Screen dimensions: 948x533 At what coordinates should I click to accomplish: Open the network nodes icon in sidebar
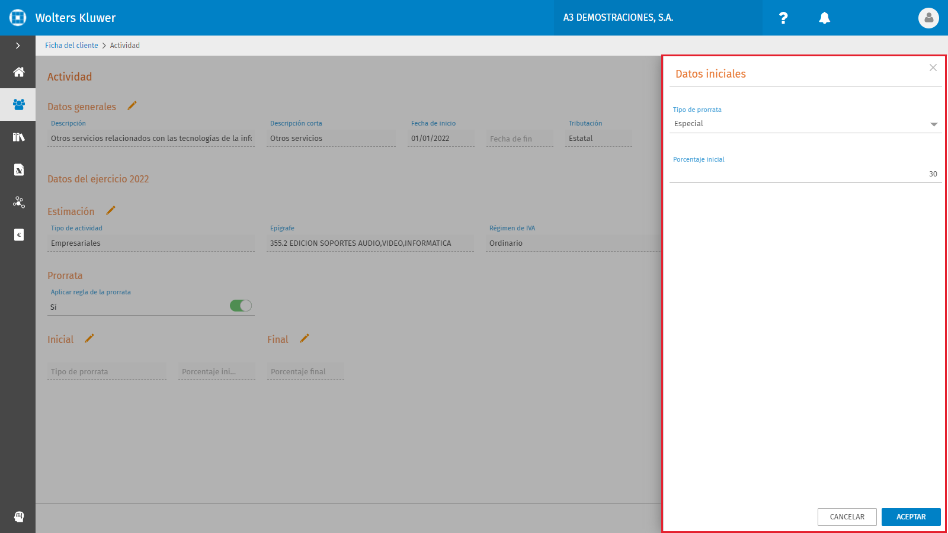click(18, 203)
